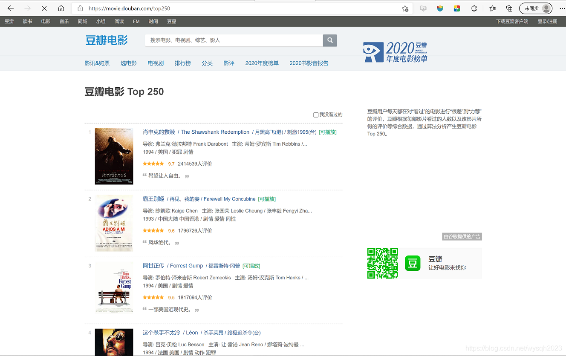
Task: Click 肖申克的救赎 title link
Action: 159,132
